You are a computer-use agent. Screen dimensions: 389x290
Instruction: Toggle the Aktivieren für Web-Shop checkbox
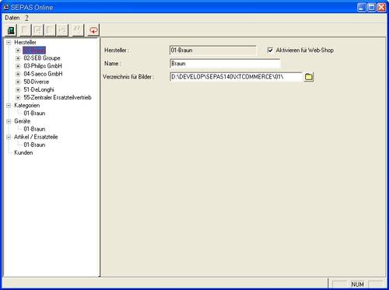pyautogui.click(x=270, y=50)
